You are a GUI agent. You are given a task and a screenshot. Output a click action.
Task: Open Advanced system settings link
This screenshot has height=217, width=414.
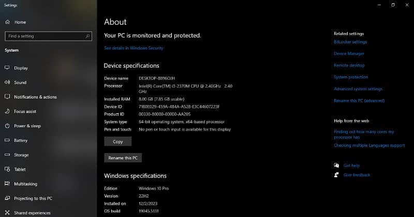tap(358, 89)
